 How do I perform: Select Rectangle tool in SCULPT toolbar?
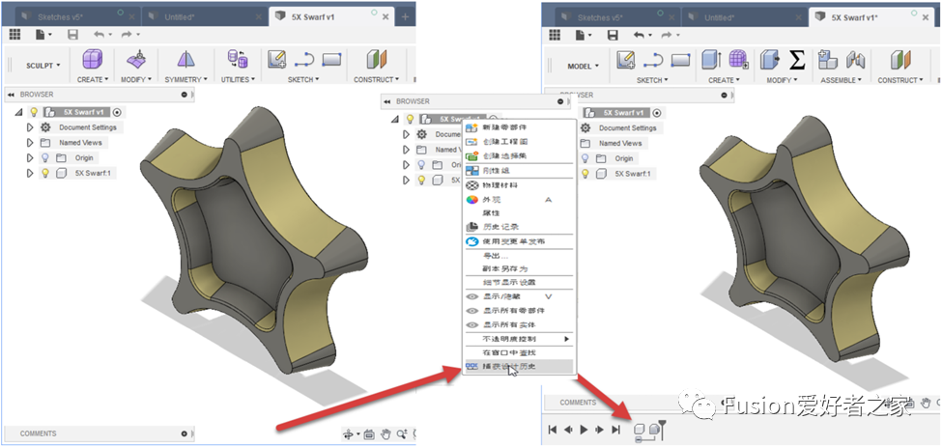(x=331, y=60)
